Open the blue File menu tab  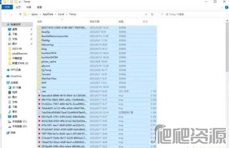pos(7,7)
